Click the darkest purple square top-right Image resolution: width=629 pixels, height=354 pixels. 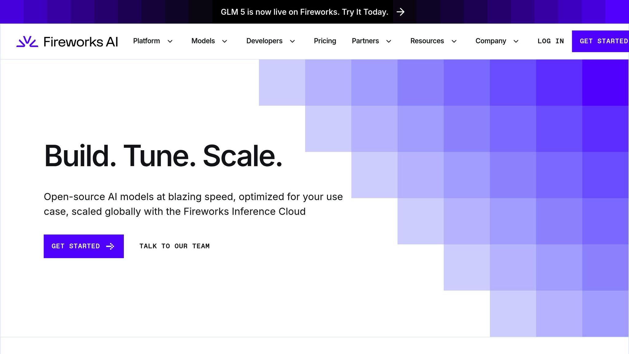[x=605, y=82]
